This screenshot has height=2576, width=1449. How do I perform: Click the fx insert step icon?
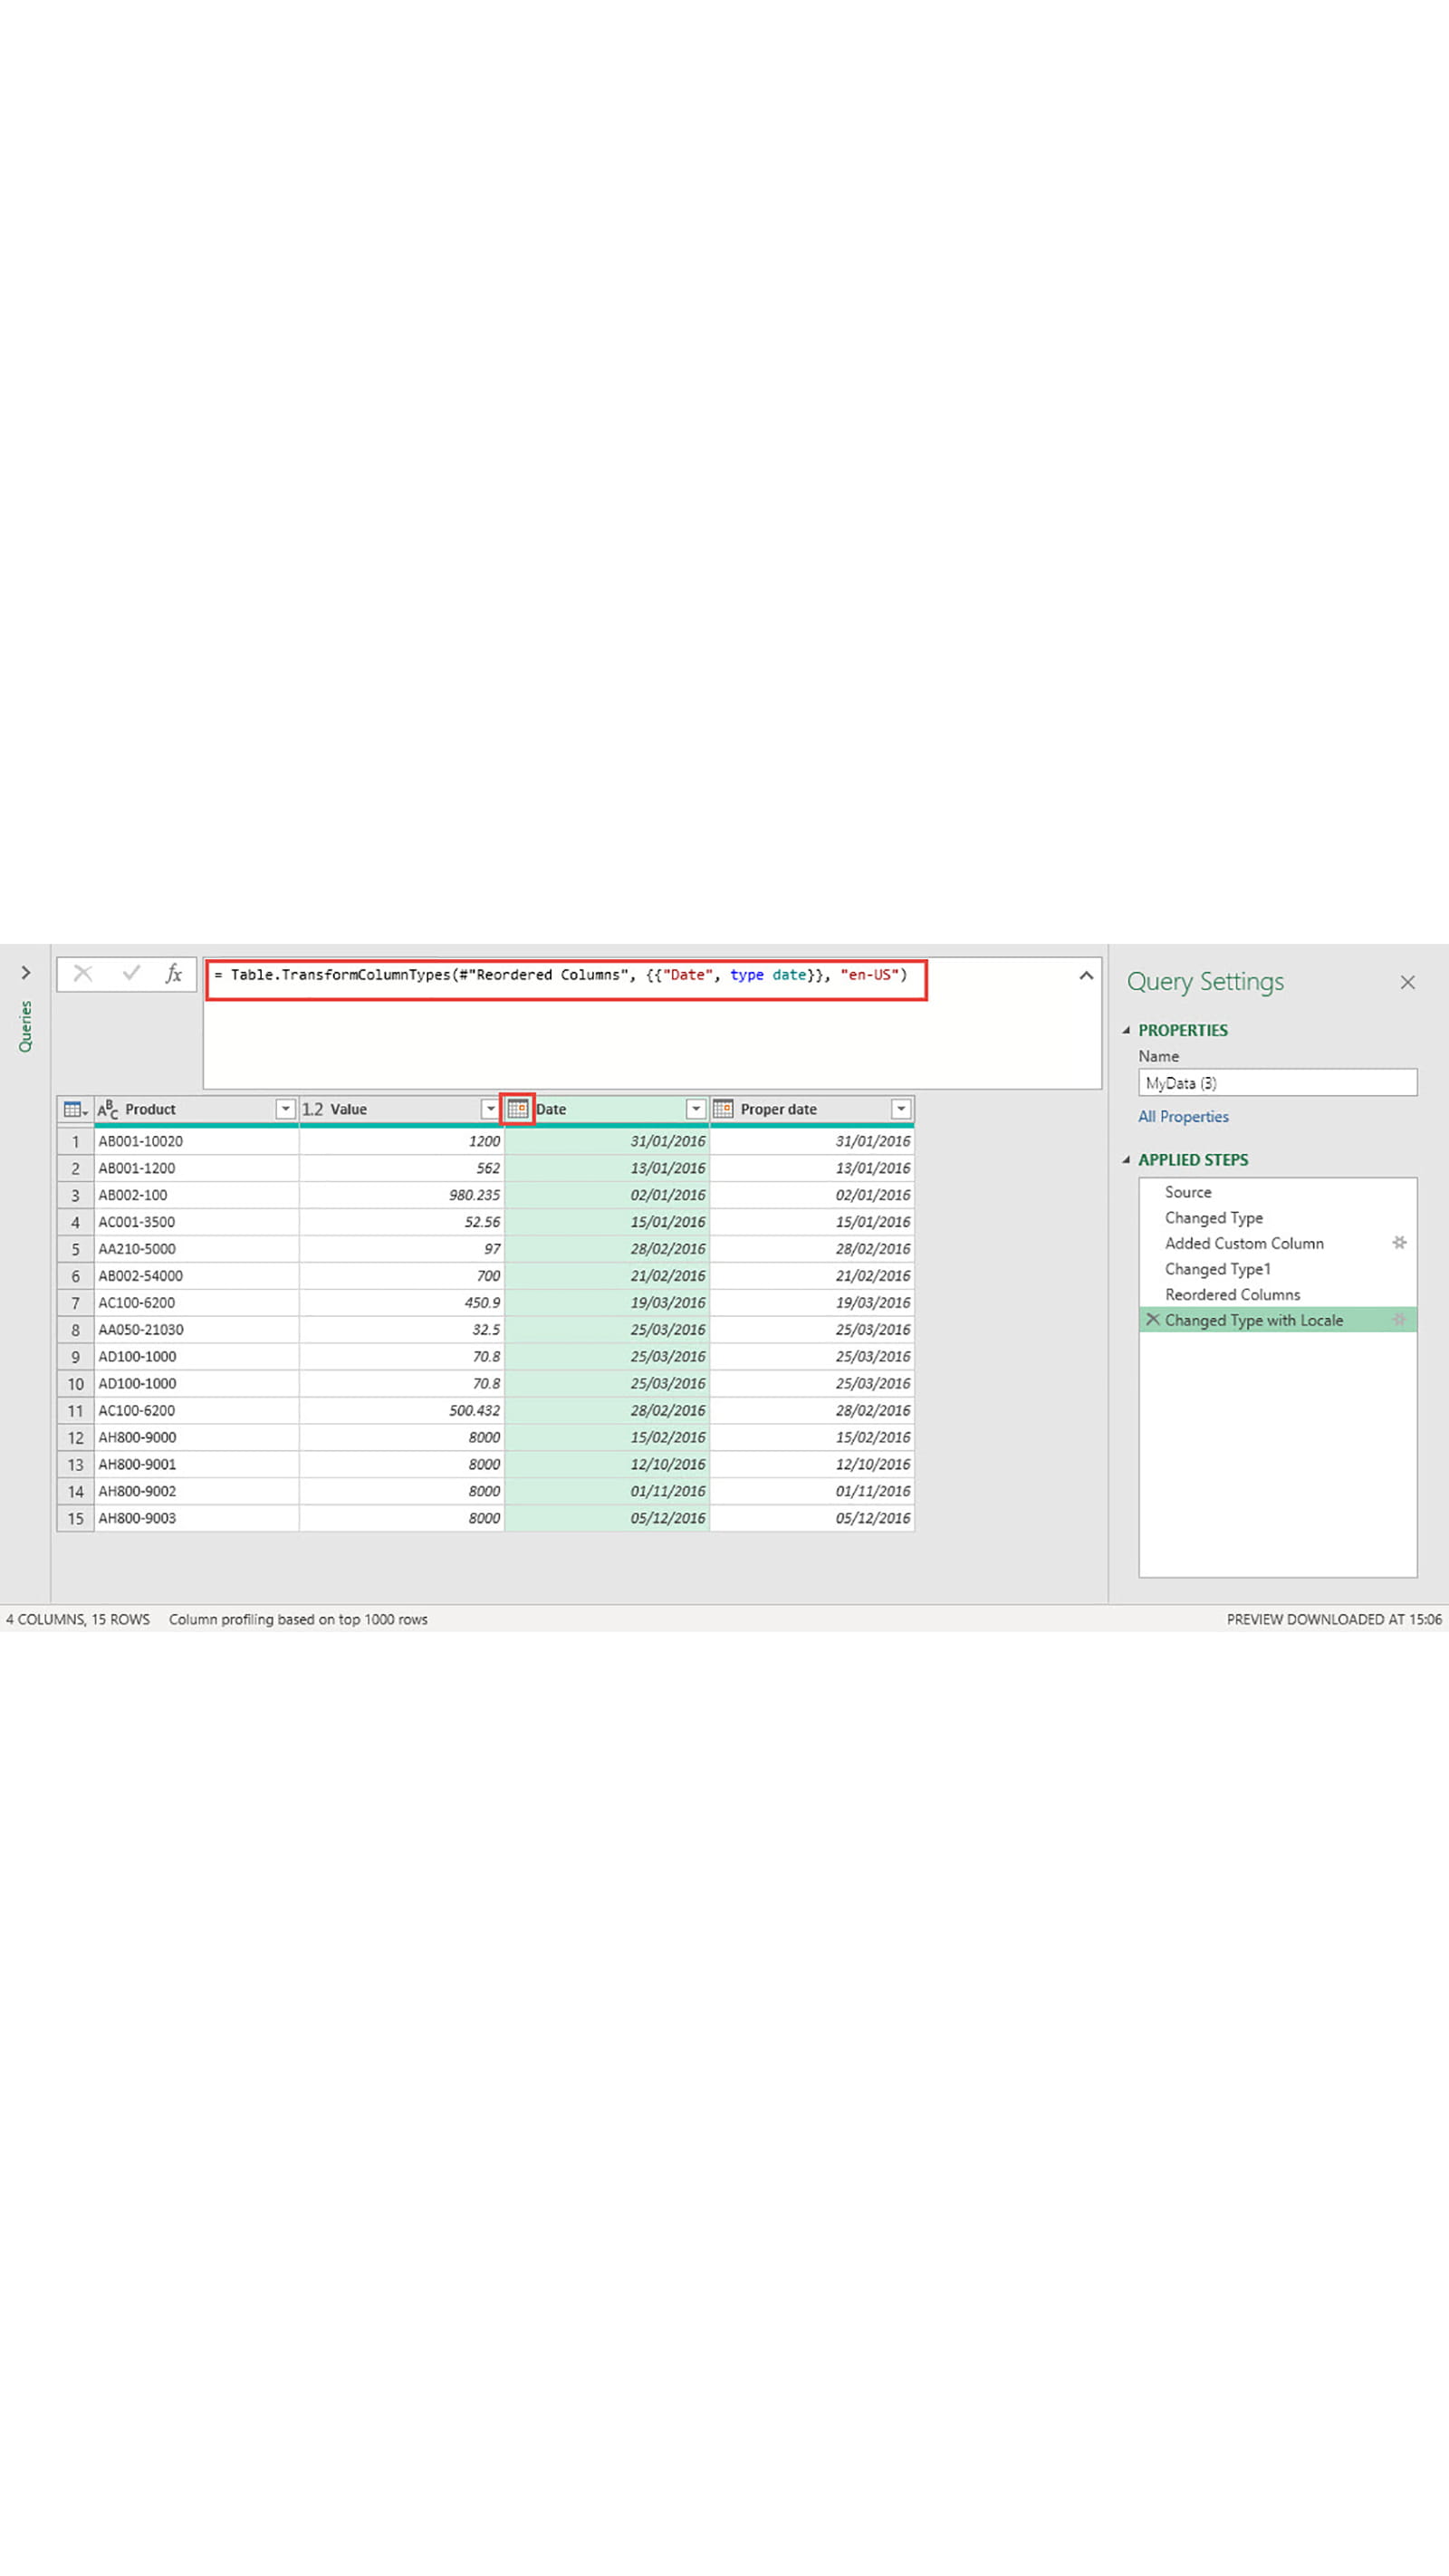coord(174,973)
